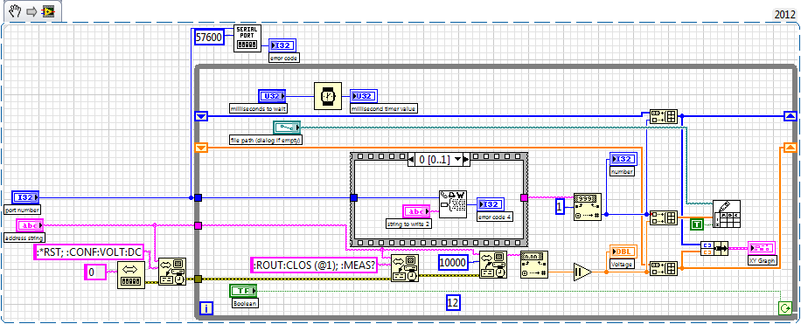The height and width of the screenshot is (324, 801).
Task: Click the orange right shift register up arrow
Action: [x=790, y=148]
